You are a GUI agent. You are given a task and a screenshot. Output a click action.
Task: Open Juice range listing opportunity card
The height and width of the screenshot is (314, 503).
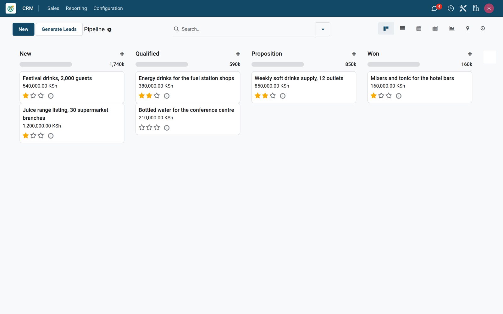click(72, 123)
